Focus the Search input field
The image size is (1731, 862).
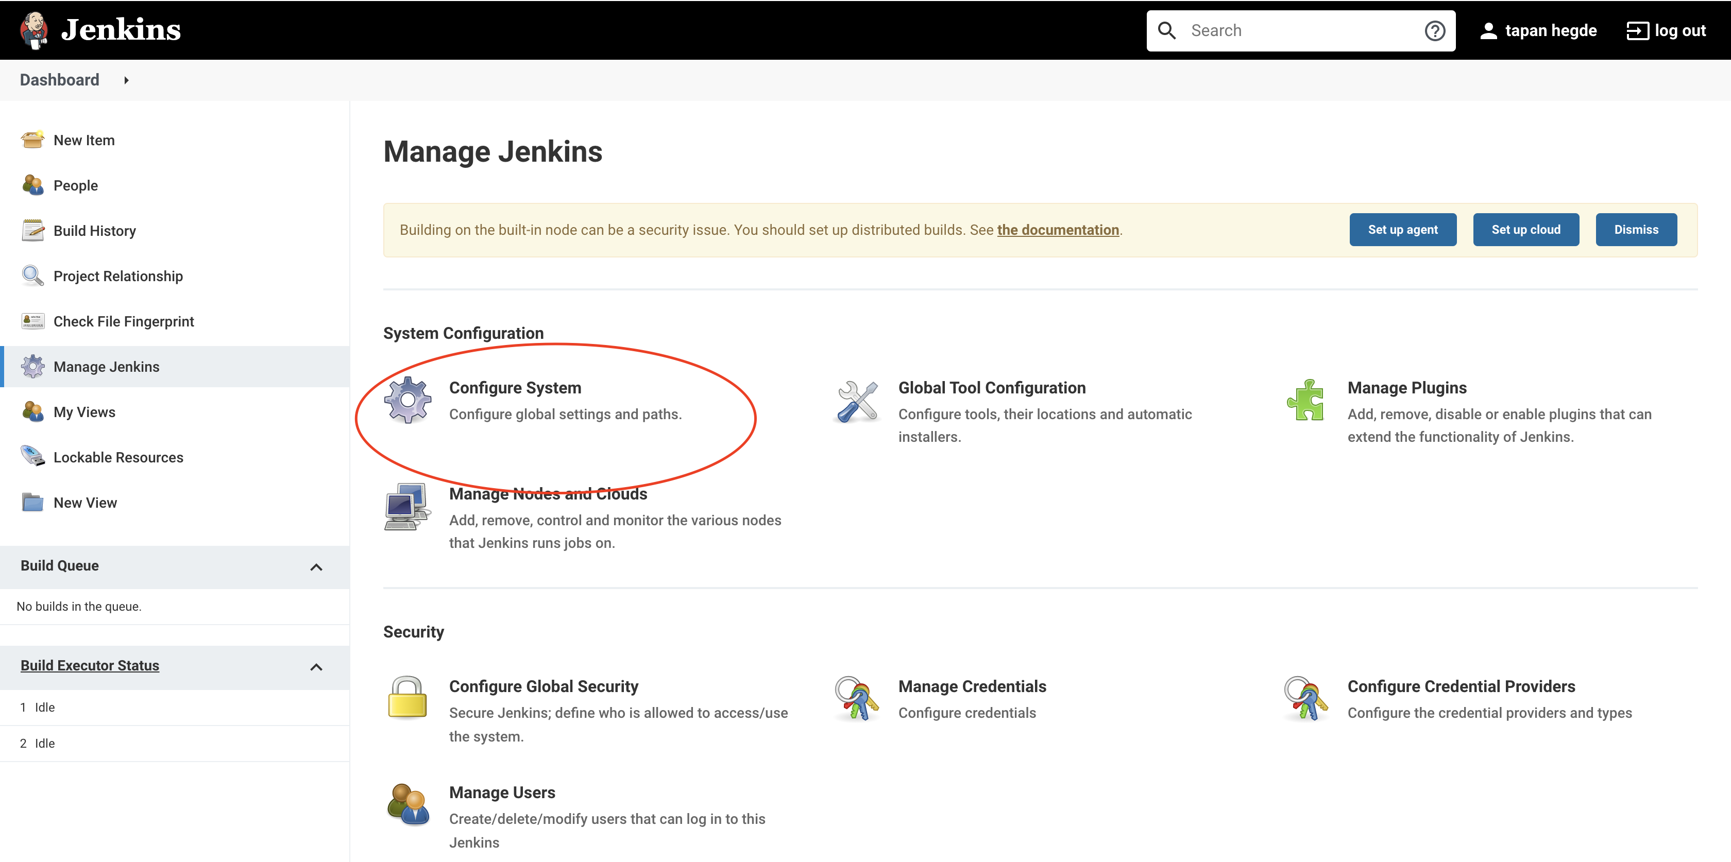coord(1300,31)
